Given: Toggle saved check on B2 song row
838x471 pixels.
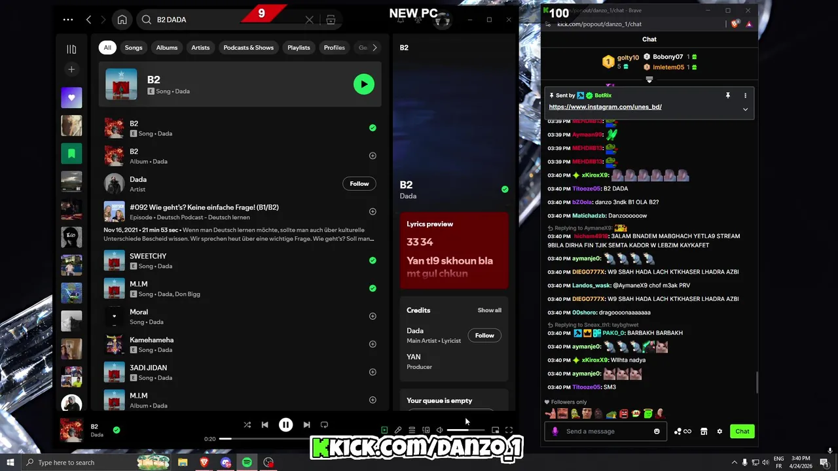Looking at the screenshot, I should (373, 128).
